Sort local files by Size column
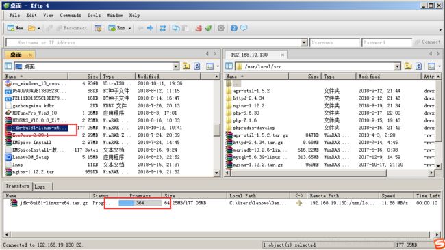Image resolution: width=445 pixels, height=250 pixels. pyautogui.click(x=84, y=77)
